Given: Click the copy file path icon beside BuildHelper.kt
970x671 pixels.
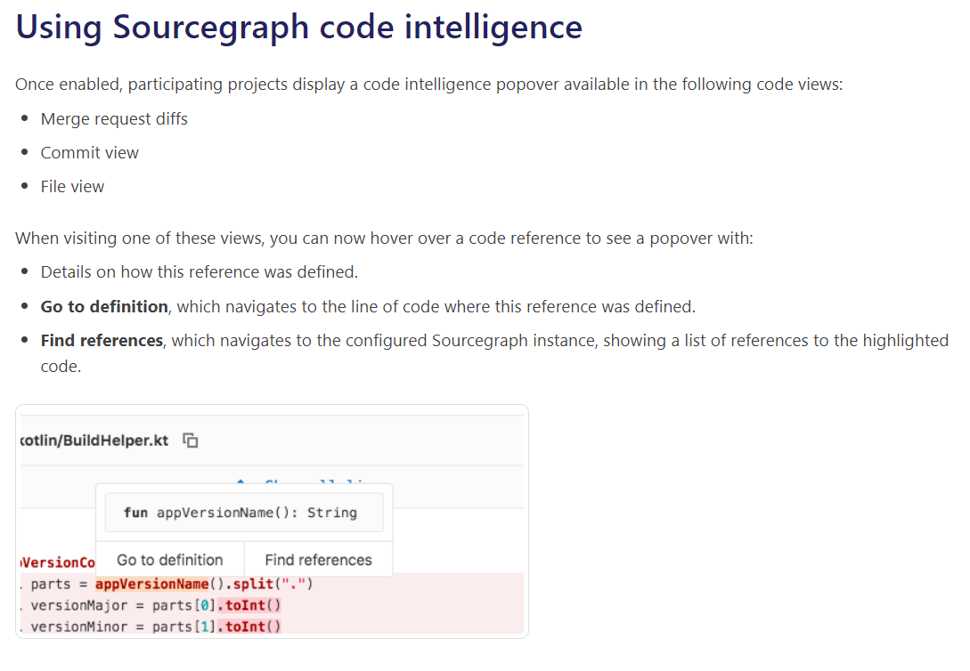Looking at the screenshot, I should (x=191, y=441).
